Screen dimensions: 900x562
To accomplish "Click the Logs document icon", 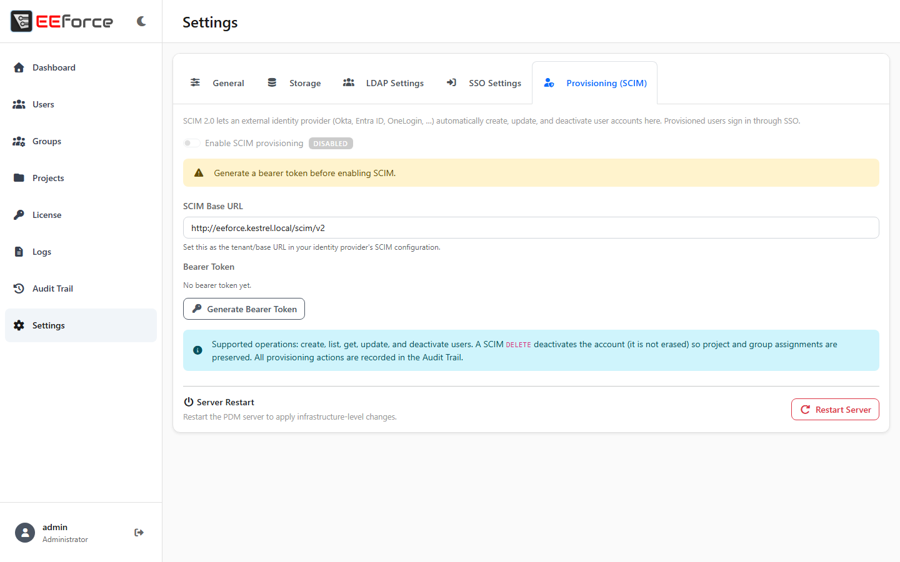I will click(19, 252).
